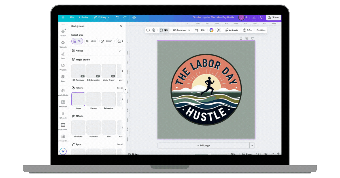This screenshot has height=178, width=340.
Task: Open the hamburger main menu
Action: [x=63, y=17]
